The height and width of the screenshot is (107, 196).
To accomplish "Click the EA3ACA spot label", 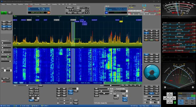I will point(85,23).
